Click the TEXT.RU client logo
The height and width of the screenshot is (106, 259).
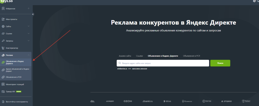click(207, 101)
